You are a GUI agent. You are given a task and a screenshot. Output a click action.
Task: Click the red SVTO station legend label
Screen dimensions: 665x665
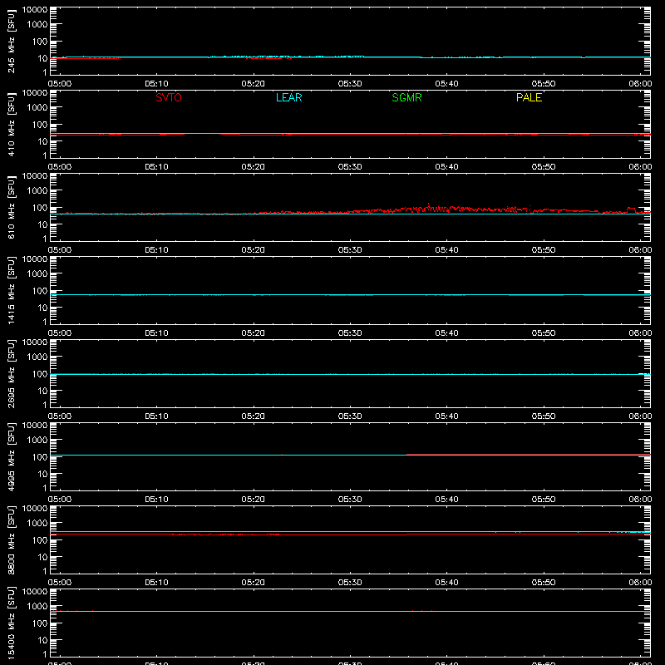click(169, 97)
